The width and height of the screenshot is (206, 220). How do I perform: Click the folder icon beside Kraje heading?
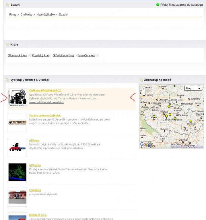click(x=7, y=44)
